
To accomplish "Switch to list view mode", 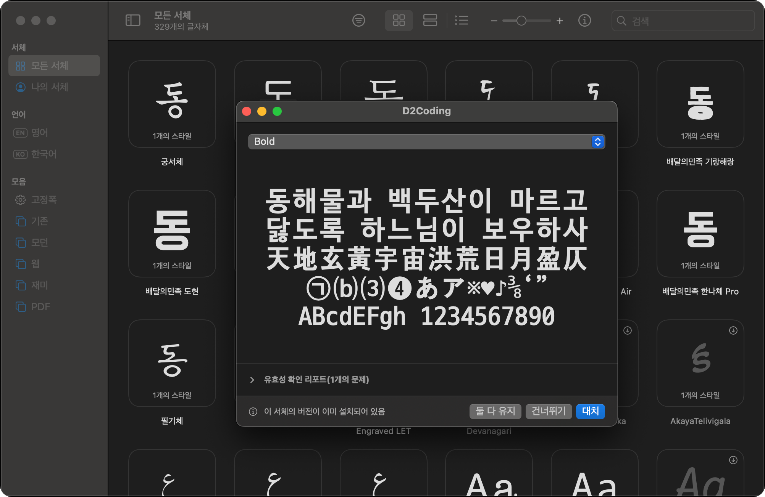I will (x=462, y=20).
